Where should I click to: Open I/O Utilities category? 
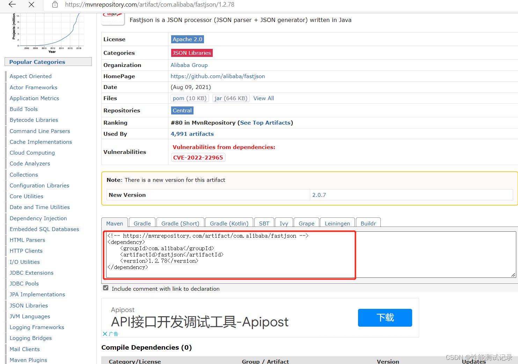tap(24, 262)
